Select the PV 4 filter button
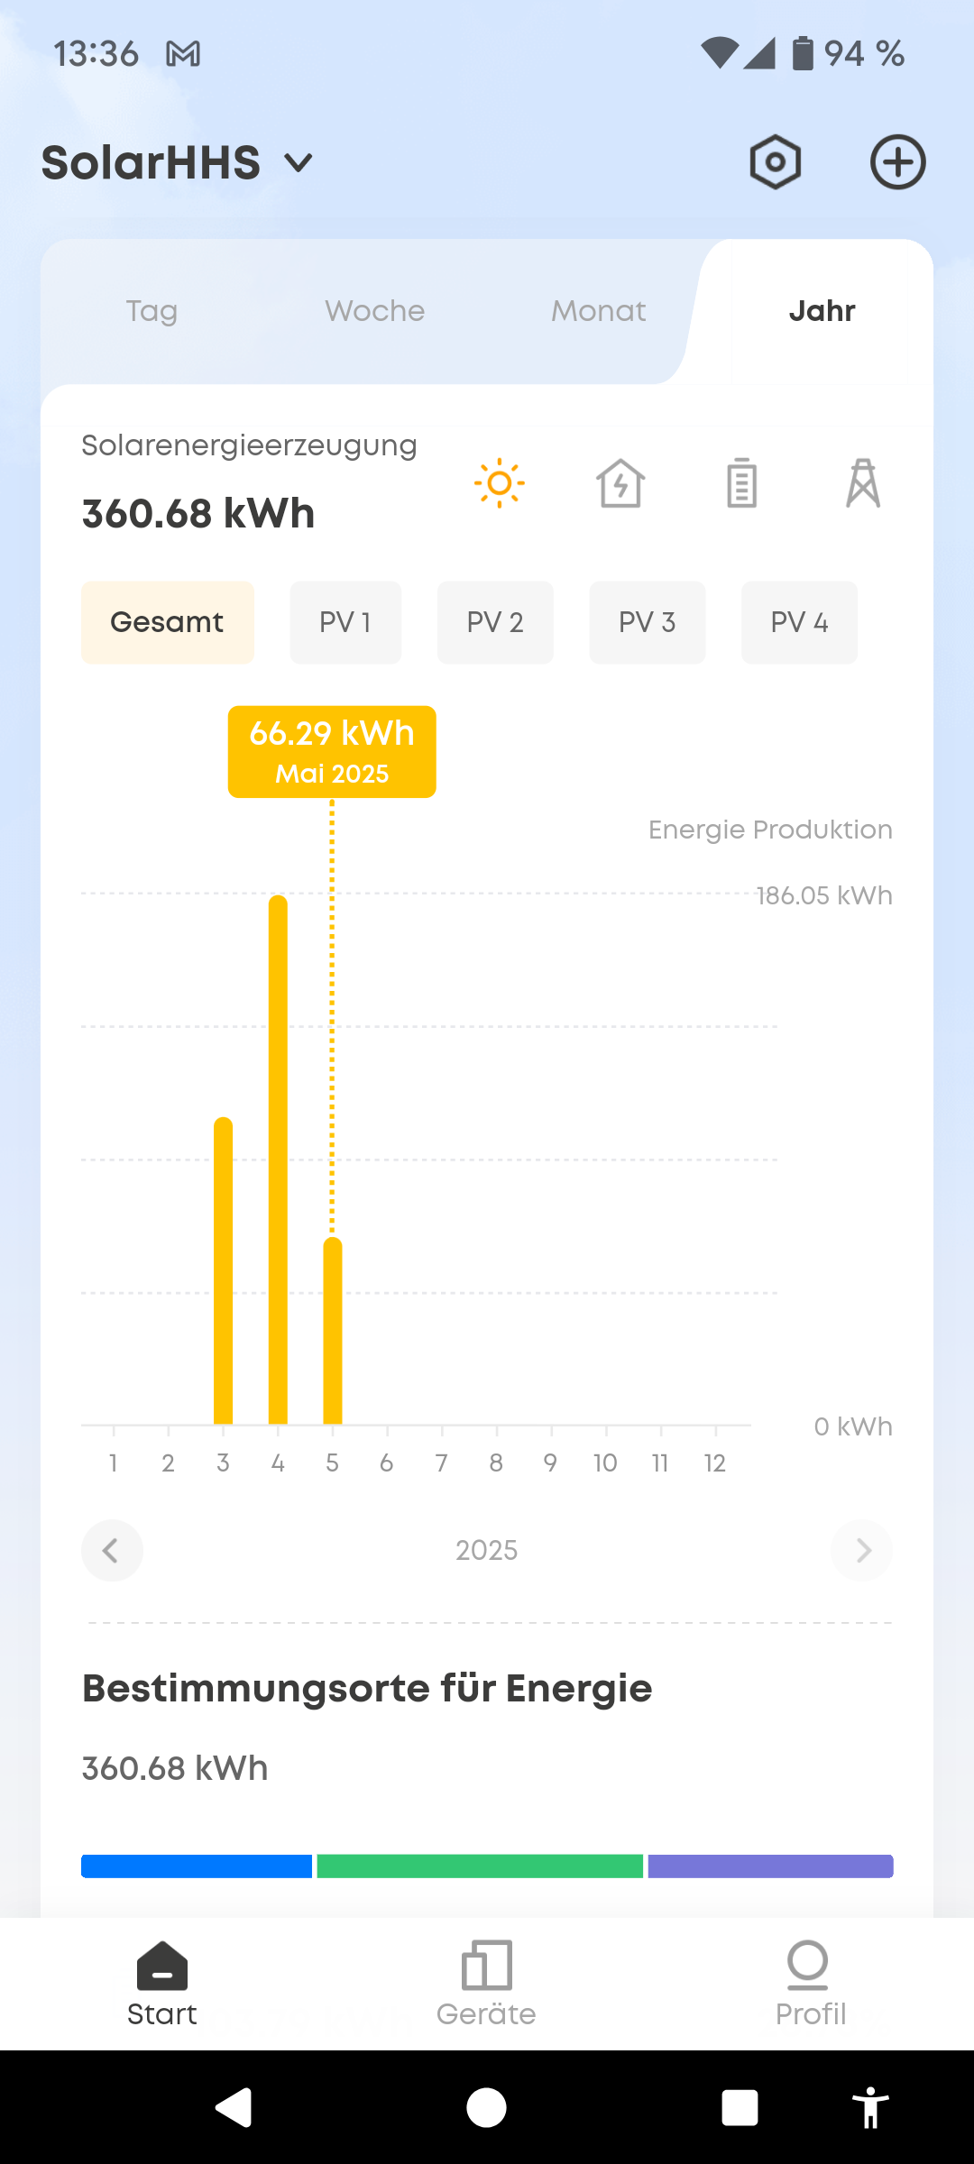Viewport: 974px width, 2164px height. coord(799,622)
